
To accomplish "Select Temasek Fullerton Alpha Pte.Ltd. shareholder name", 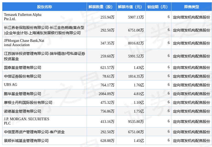I will pos(23,17).
